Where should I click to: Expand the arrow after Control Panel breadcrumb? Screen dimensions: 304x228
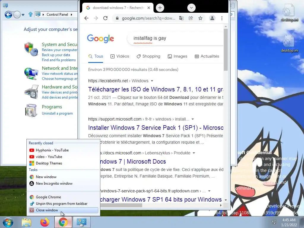pyautogui.click(x=72, y=15)
